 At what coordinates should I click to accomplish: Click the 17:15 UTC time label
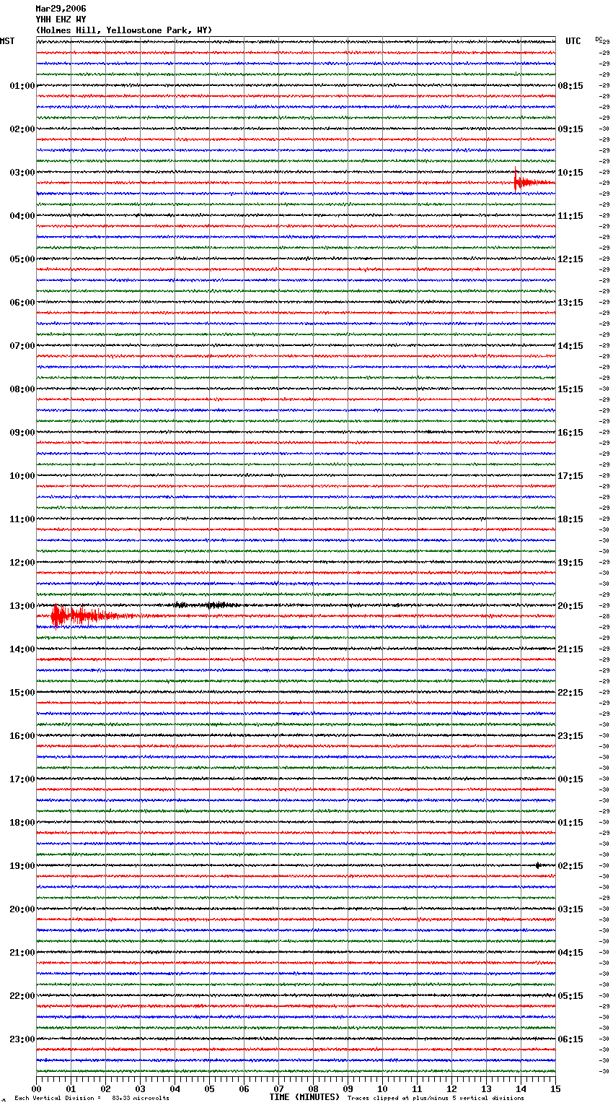point(570,476)
